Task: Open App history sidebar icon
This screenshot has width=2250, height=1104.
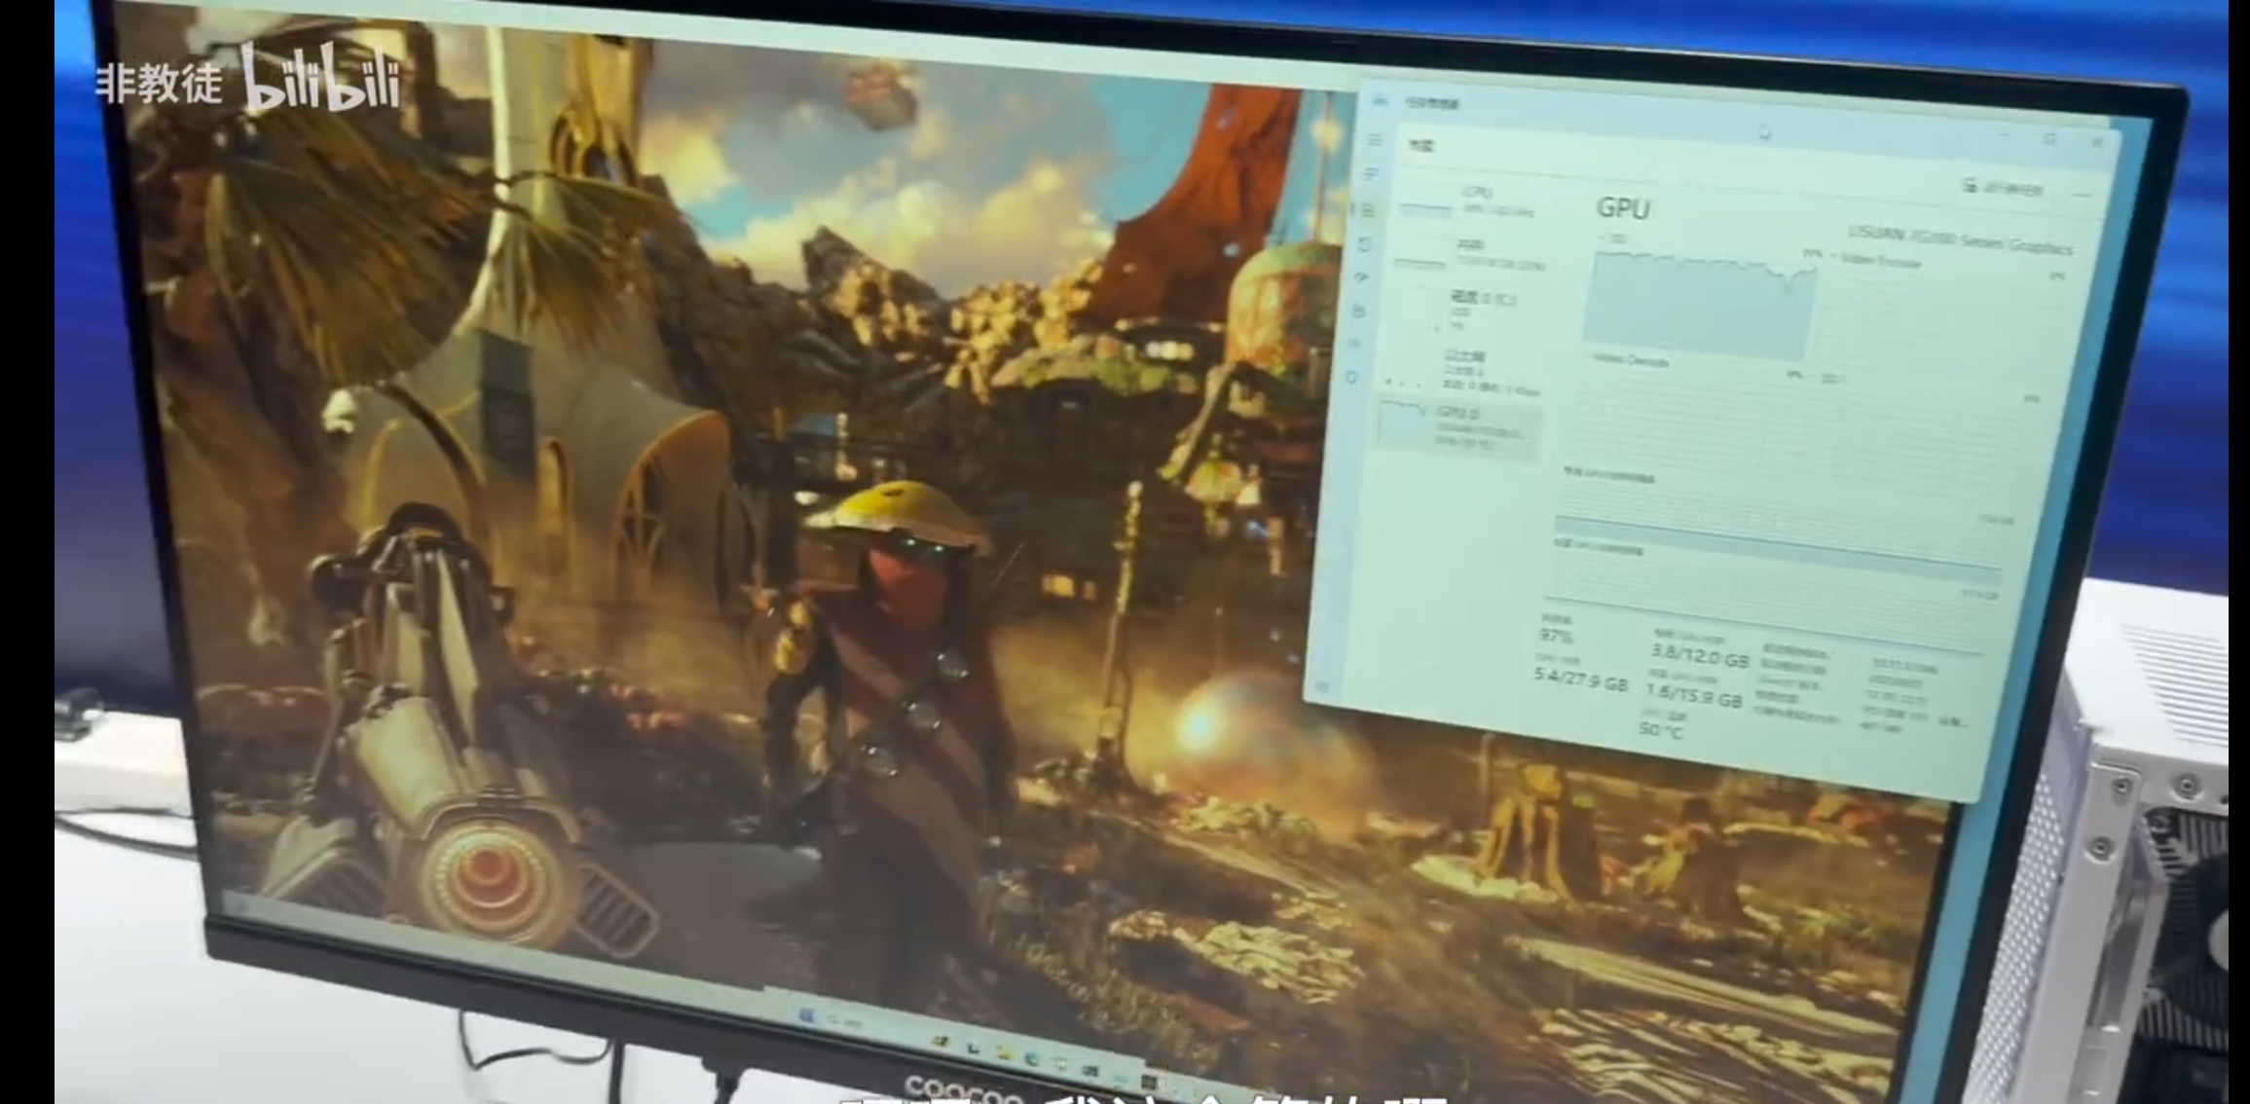Action: point(1365,244)
